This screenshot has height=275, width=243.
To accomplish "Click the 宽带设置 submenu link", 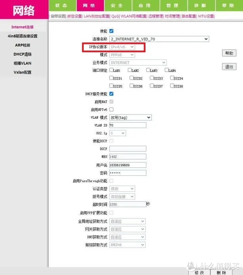I will pyautogui.click(x=58, y=16).
